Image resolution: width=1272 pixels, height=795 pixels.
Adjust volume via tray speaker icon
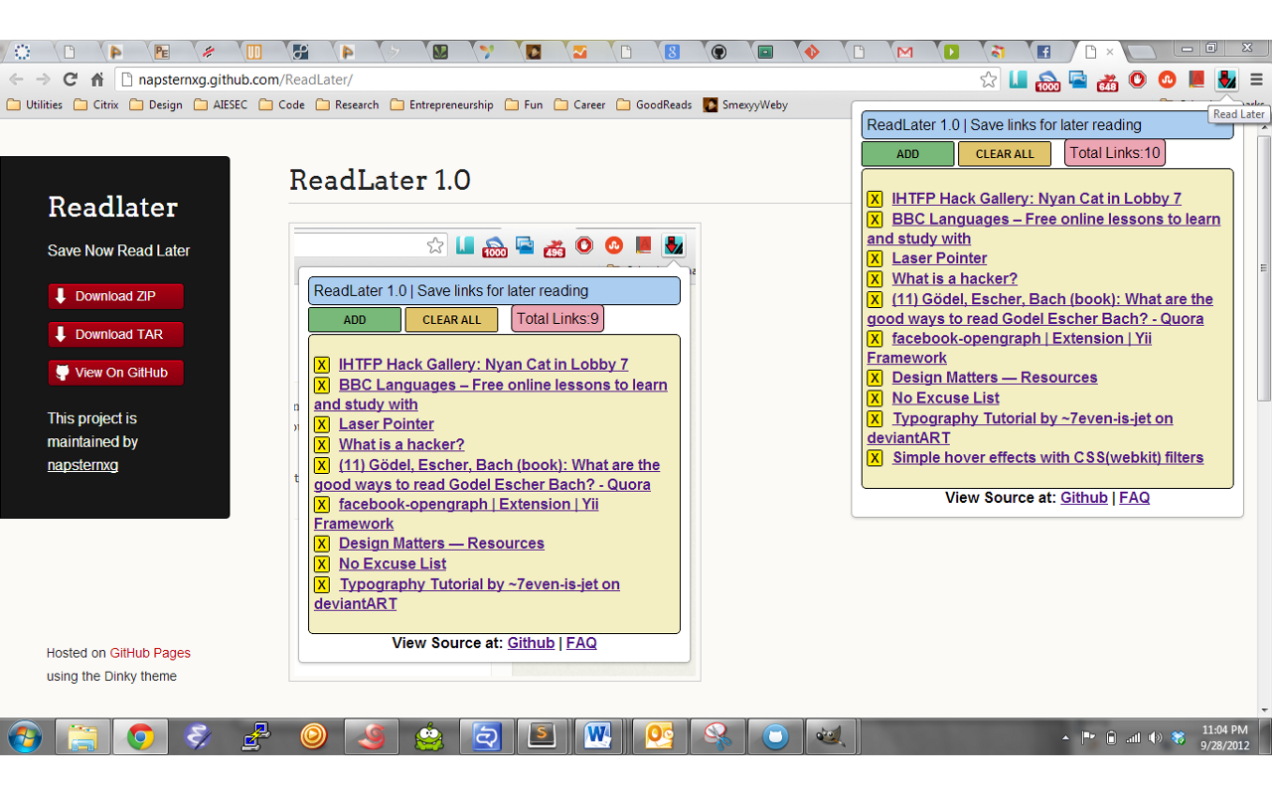(x=1155, y=737)
